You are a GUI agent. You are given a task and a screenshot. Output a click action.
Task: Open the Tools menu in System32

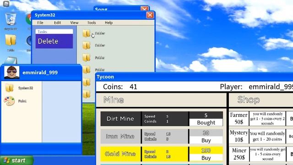click(92, 22)
